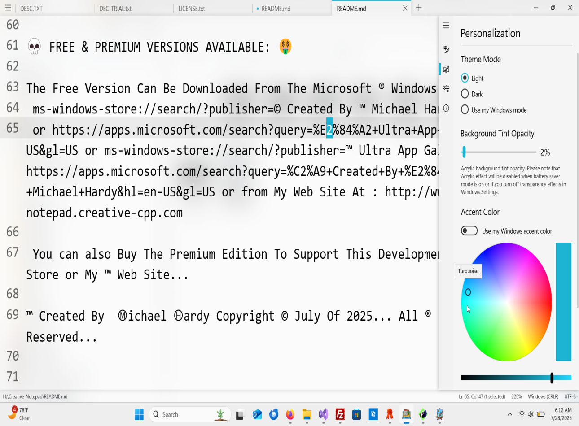The width and height of the screenshot is (579, 426).
Task: Open Microsoft Store from the taskbar
Action: tap(357, 414)
